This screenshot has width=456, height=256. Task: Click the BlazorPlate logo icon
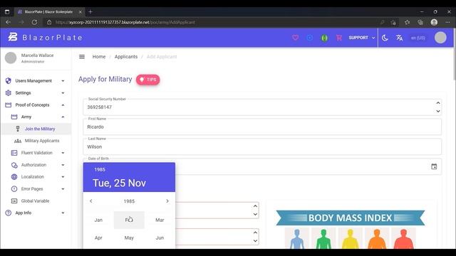point(13,37)
